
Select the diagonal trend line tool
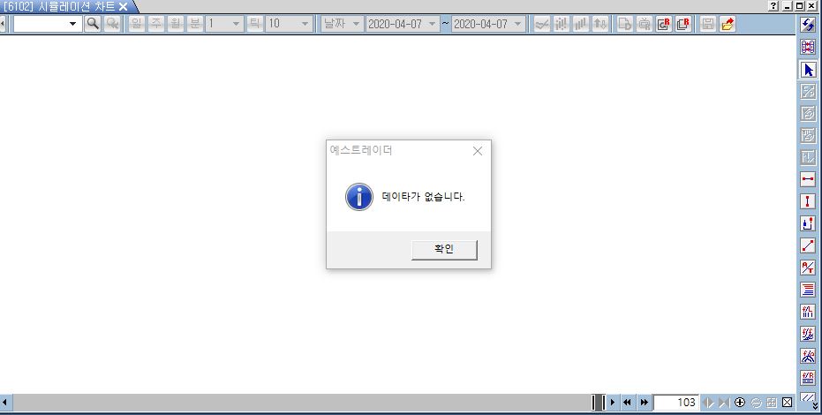807,245
